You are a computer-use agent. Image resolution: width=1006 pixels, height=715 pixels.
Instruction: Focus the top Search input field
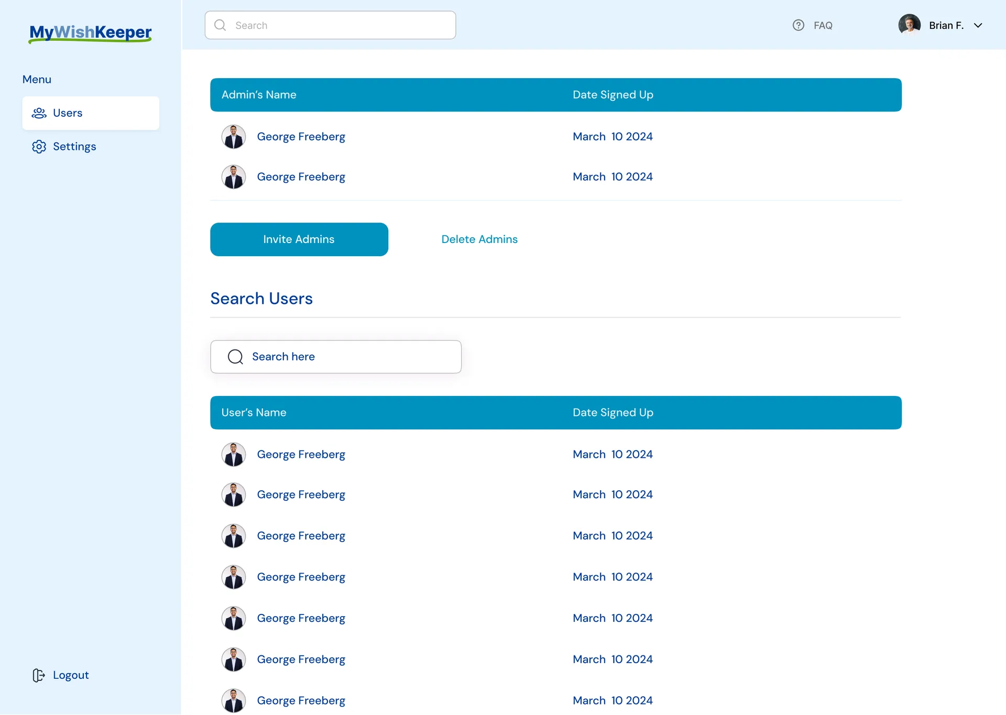(x=330, y=25)
